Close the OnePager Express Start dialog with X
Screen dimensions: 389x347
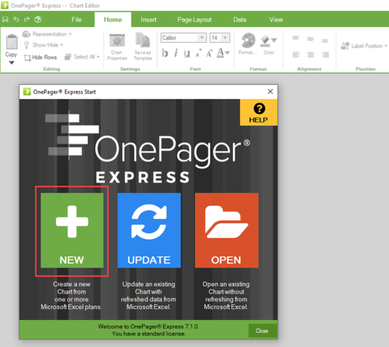click(x=270, y=91)
